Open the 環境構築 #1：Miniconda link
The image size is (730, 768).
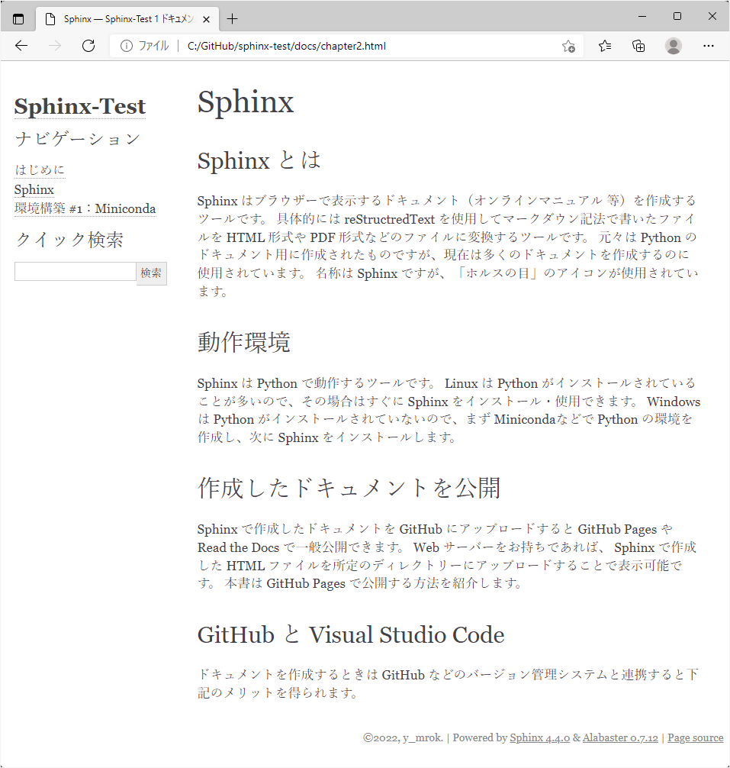[x=85, y=208]
